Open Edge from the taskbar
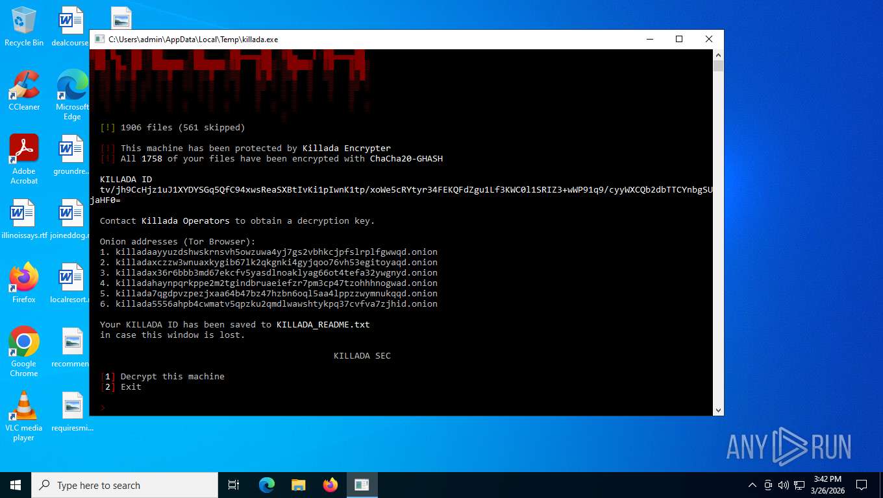Image resolution: width=883 pixels, height=498 pixels. pos(267,485)
